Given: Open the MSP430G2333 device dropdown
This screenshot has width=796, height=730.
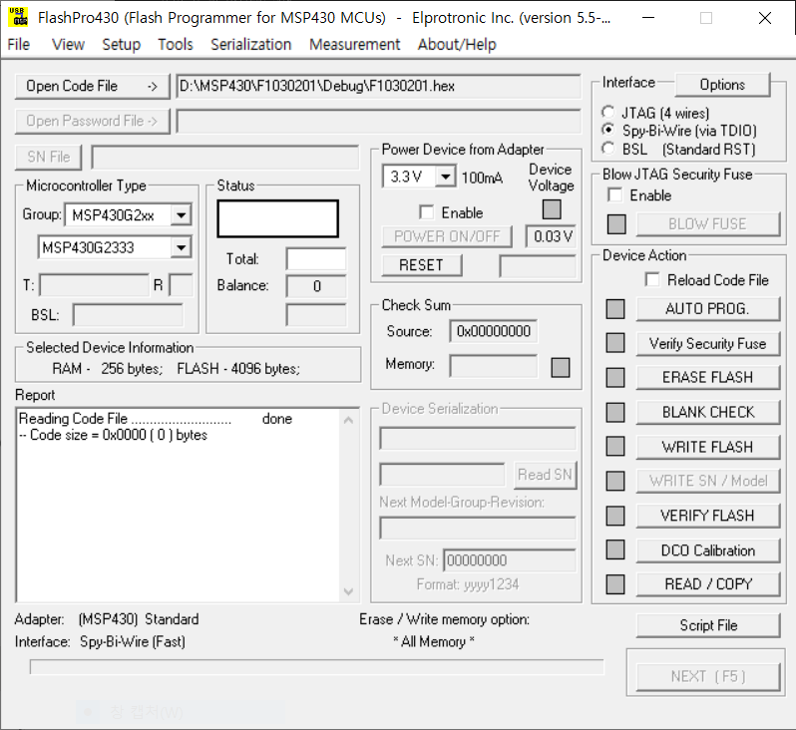Looking at the screenshot, I should 182,247.
